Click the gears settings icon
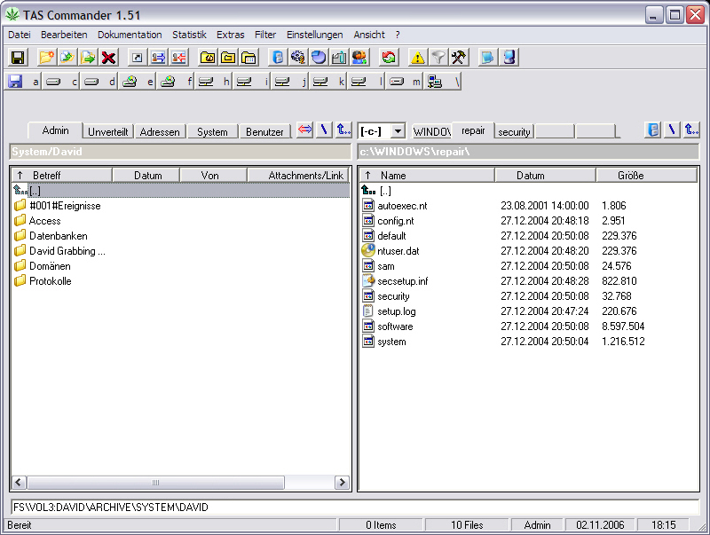The height and width of the screenshot is (535, 710). click(298, 58)
